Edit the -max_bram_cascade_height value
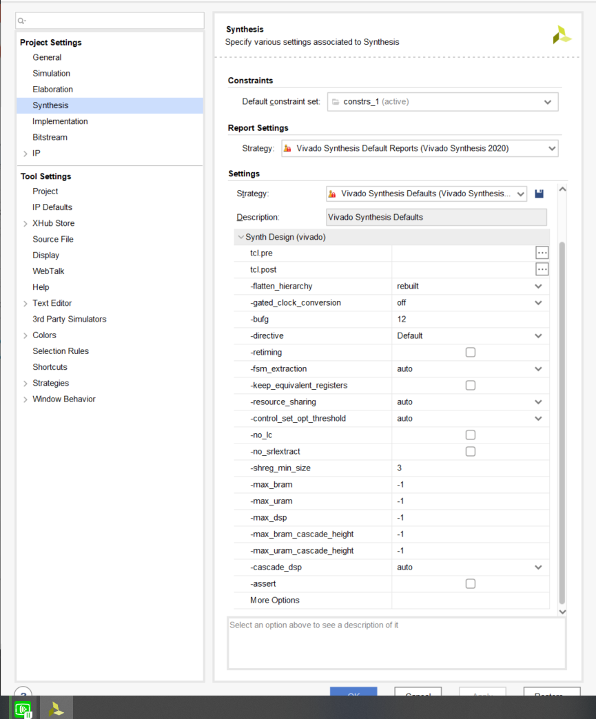 point(471,534)
